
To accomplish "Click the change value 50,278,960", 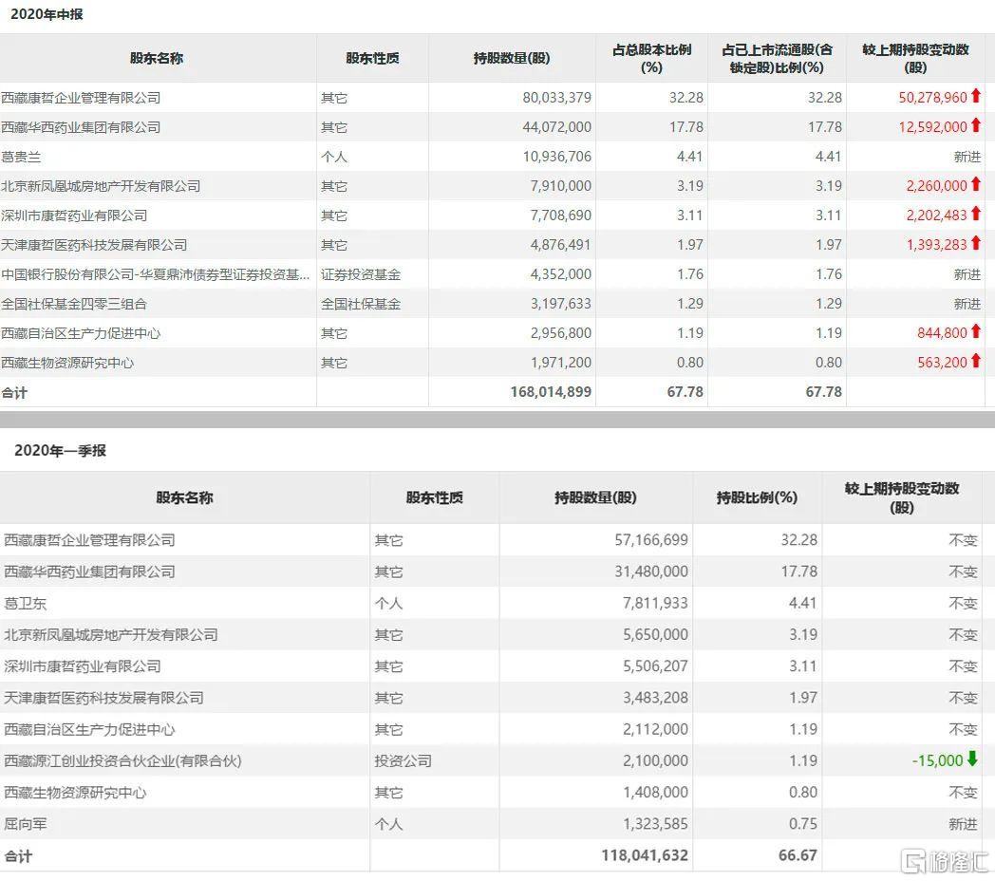I will (932, 98).
